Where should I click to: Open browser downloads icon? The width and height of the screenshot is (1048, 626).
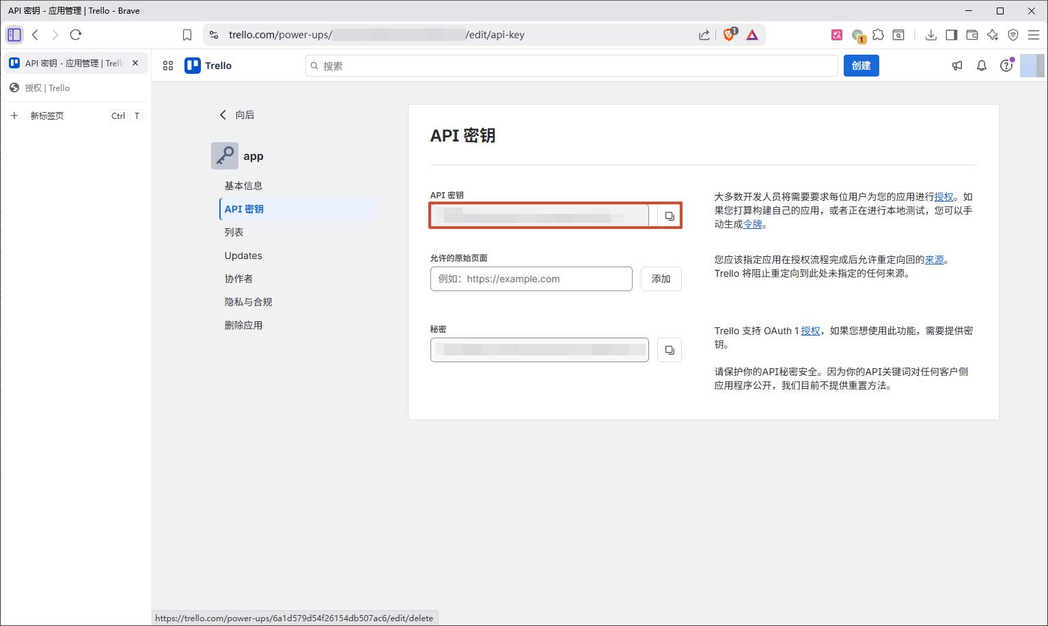pos(930,35)
